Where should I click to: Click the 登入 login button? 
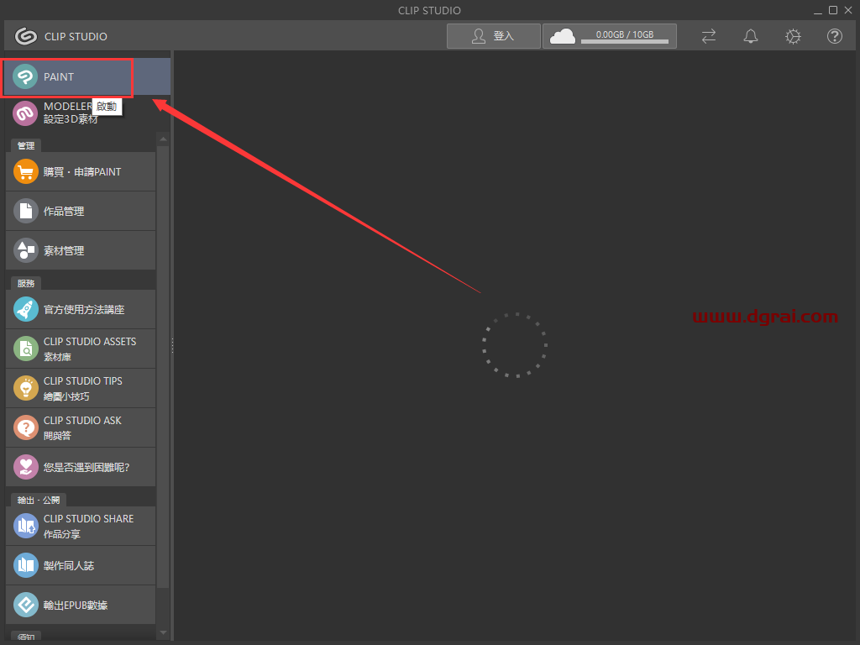coord(494,36)
